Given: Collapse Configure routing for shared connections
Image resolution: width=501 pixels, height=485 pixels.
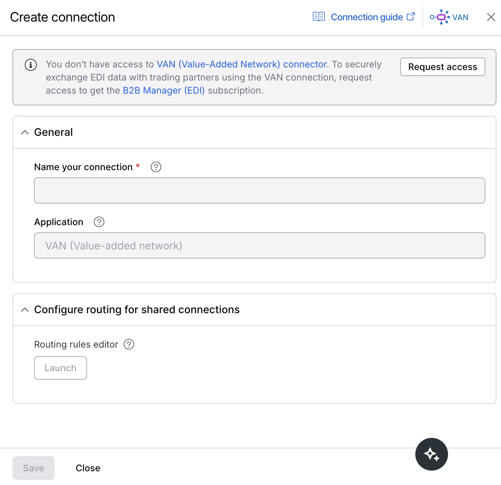Looking at the screenshot, I should [x=25, y=310].
